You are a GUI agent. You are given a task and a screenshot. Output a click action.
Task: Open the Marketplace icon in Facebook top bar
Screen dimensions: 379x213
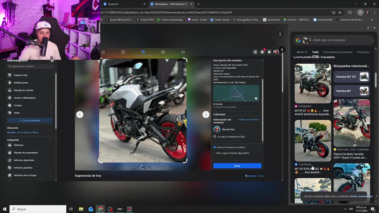[x=143, y=52]
